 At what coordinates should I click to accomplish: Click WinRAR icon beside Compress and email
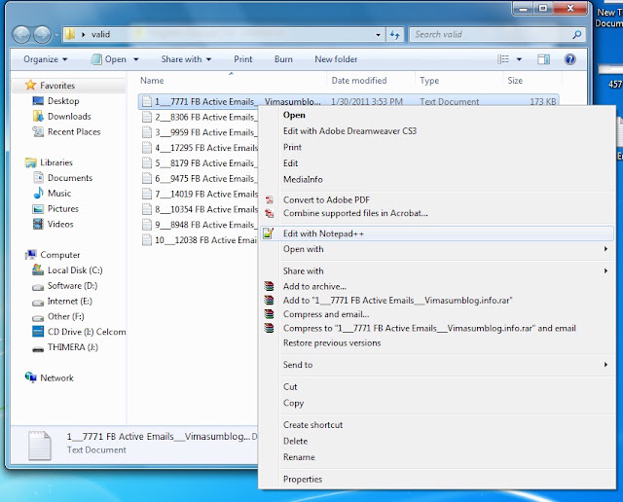click(269, 313)
